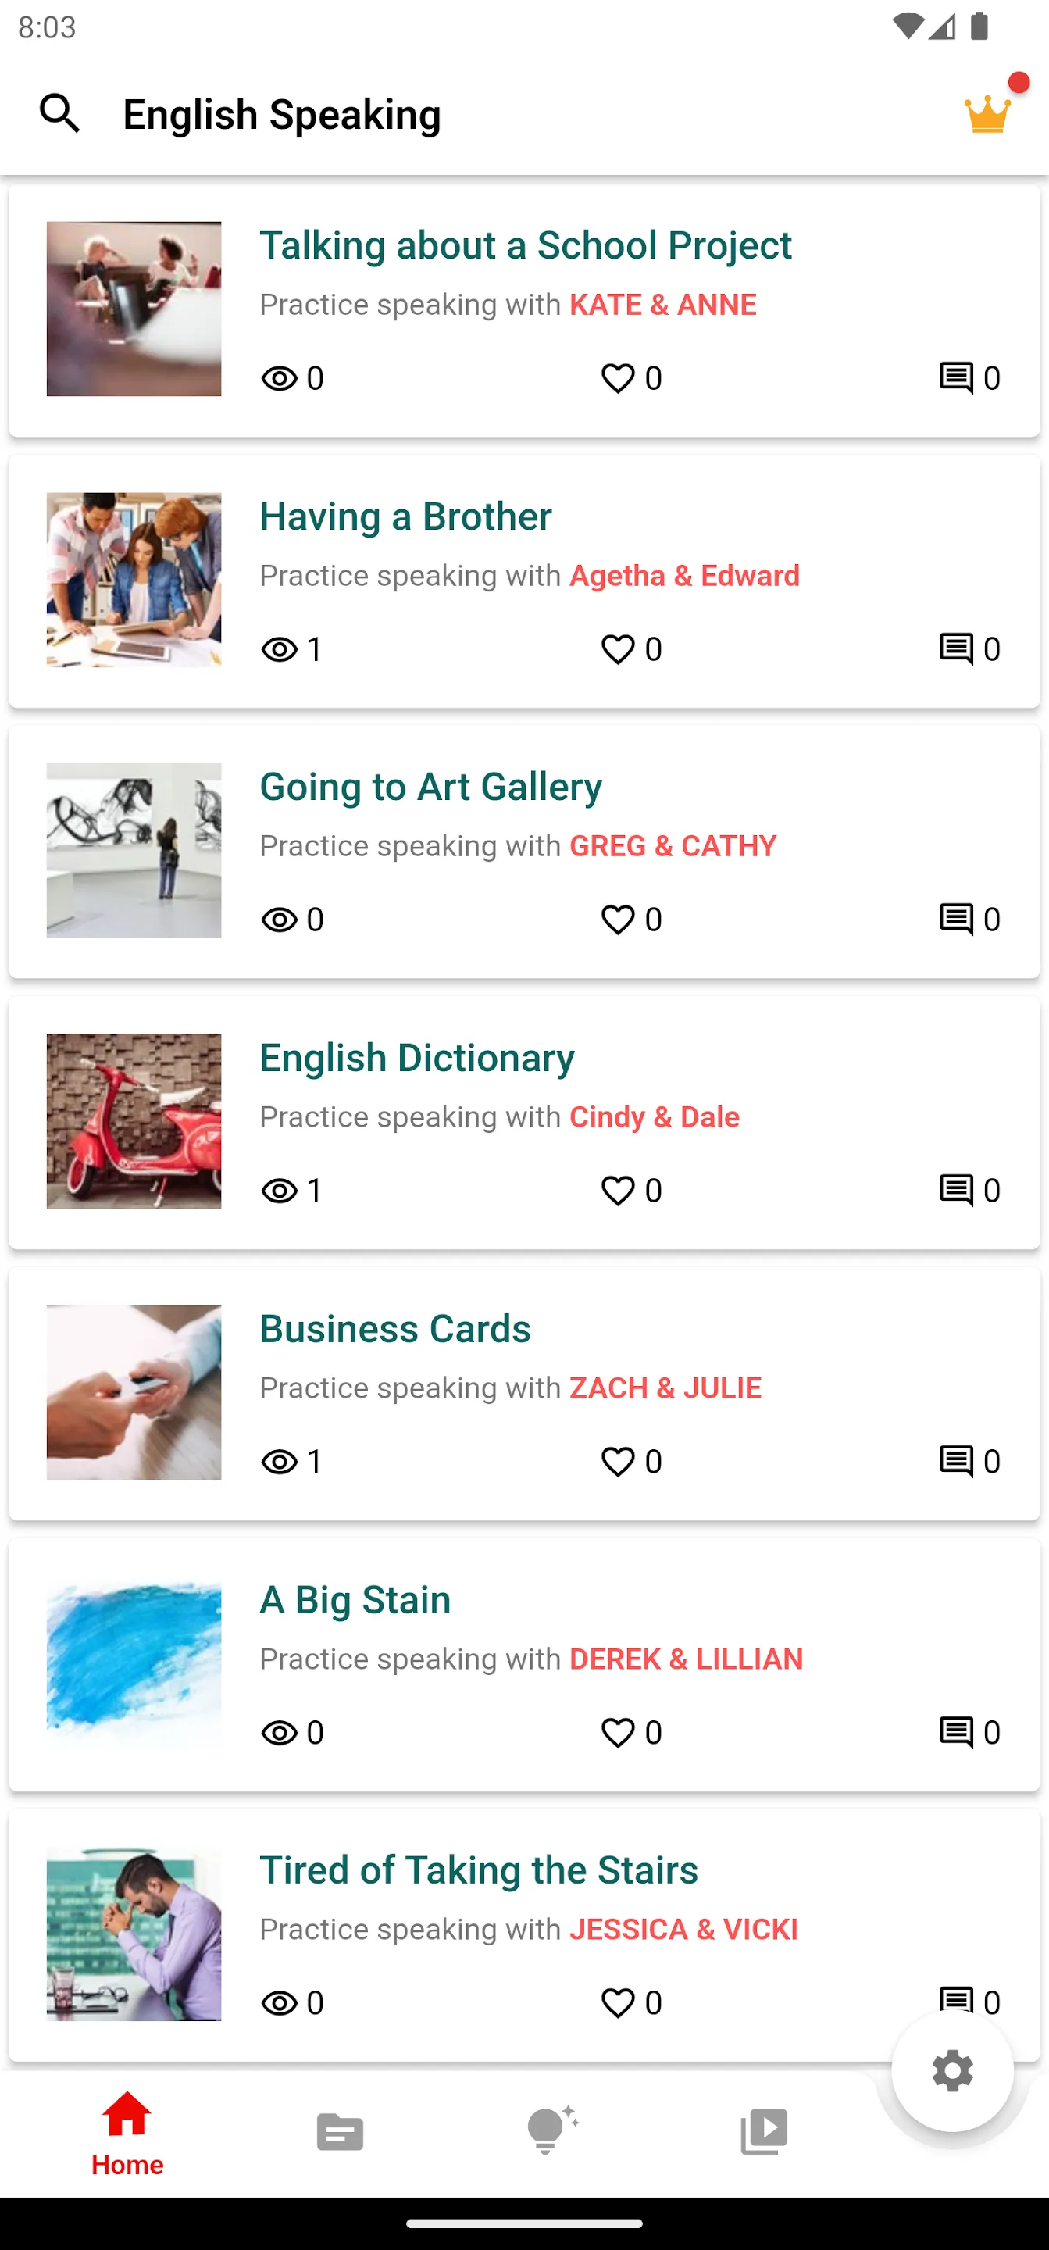Tap the heart on Having a Brother
The image size is (1049, 2250).
pos(619,649)
